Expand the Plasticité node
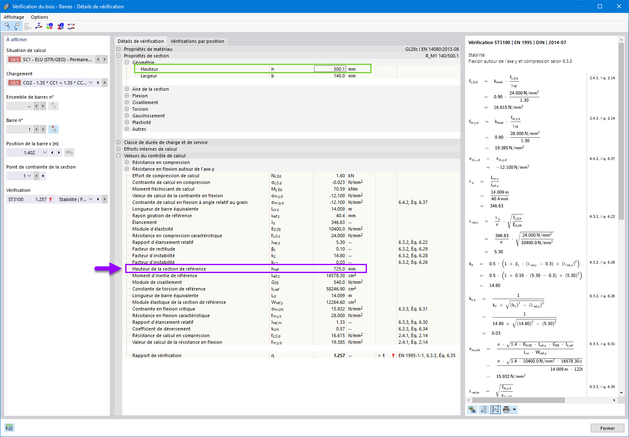This screenshot has height=437, width=629. [127, 122]
